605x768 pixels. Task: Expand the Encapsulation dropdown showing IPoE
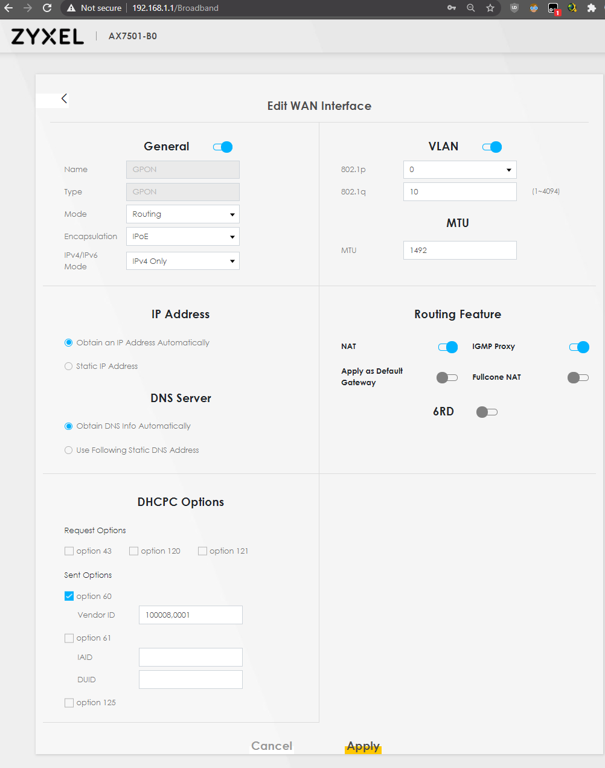point(182,237)
